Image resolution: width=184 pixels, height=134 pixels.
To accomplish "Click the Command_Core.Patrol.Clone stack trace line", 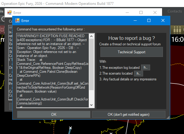I will 47,74.
